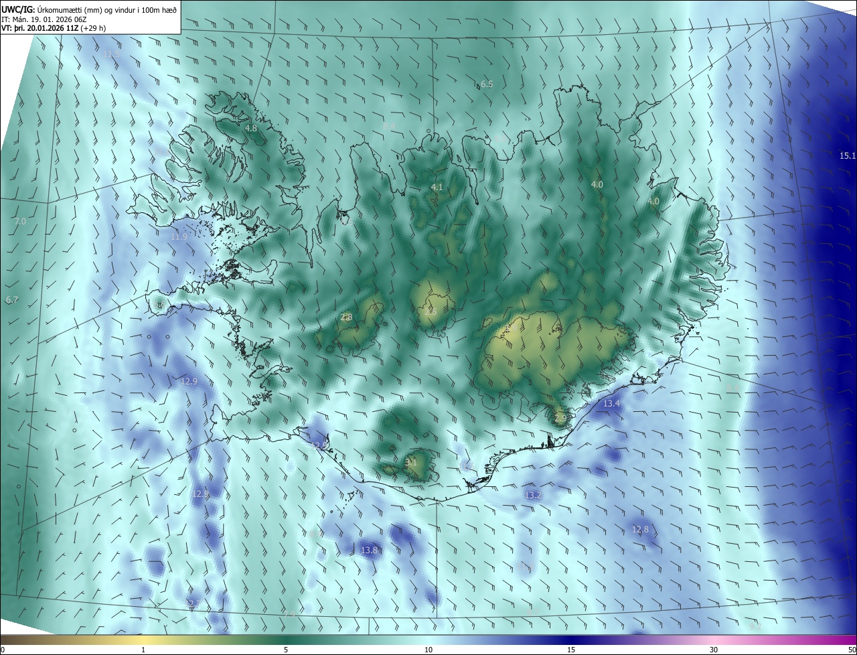Click the 2.9 value label
The image size is (857, 655).
coord(560,418)
